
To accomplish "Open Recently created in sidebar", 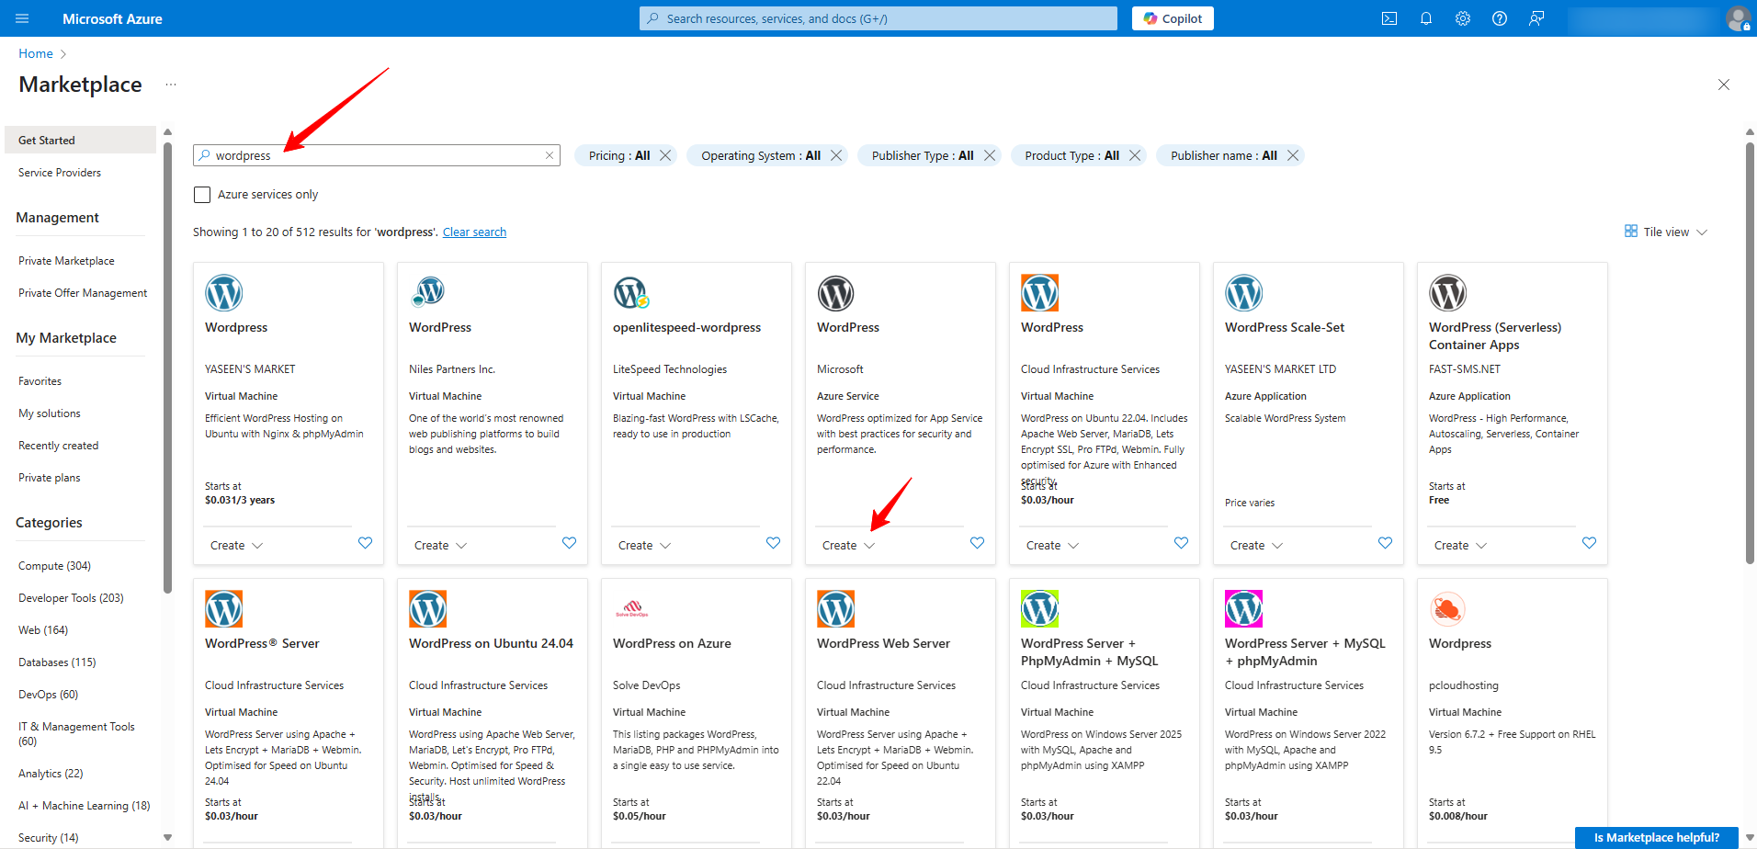I will (x=58, y=446).
